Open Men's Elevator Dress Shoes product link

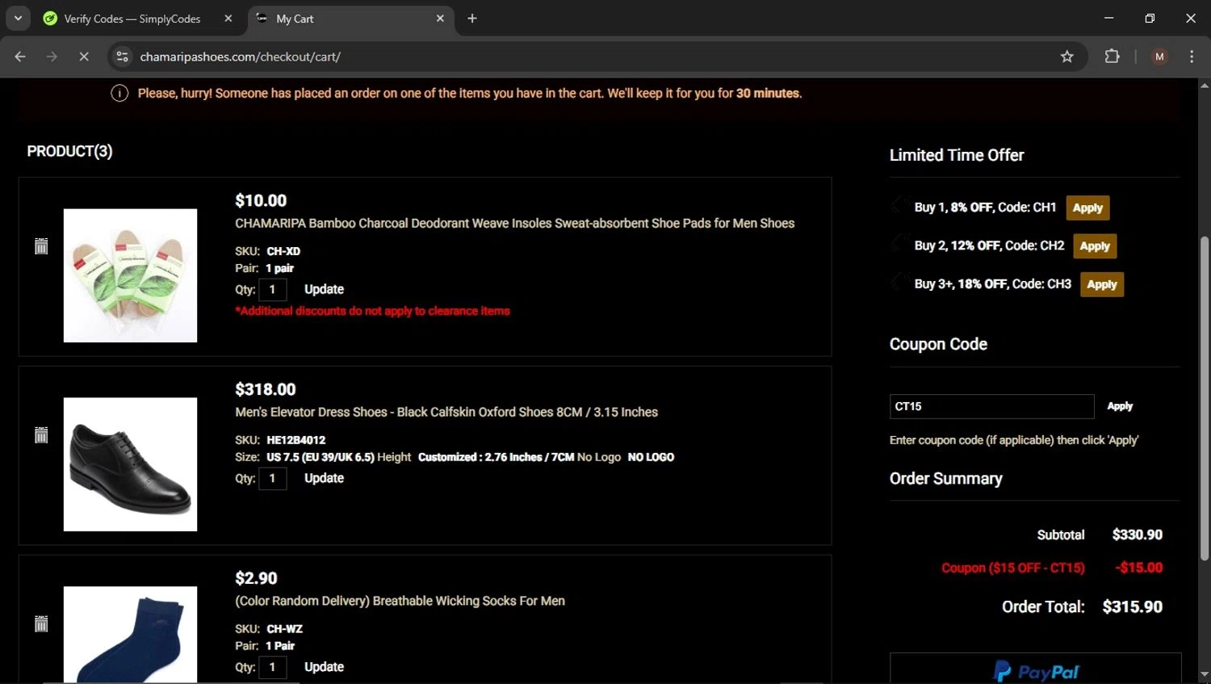pyautogui.click(x=446, y=412)
